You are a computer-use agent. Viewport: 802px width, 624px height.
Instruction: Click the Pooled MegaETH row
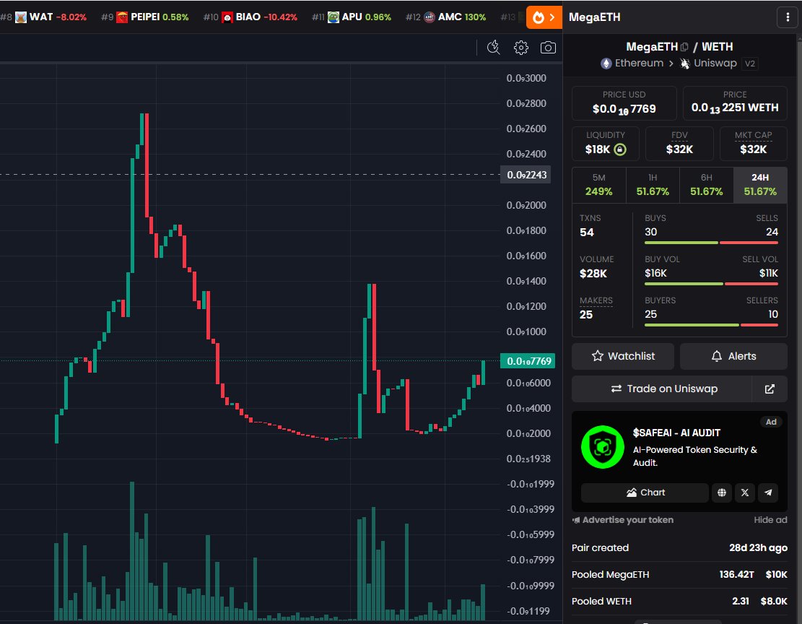[x=679, y=574]
